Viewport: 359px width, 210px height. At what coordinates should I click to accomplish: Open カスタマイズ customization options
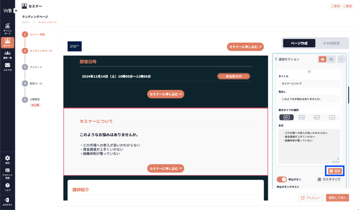pyautogui.click(x=328, y=179)
